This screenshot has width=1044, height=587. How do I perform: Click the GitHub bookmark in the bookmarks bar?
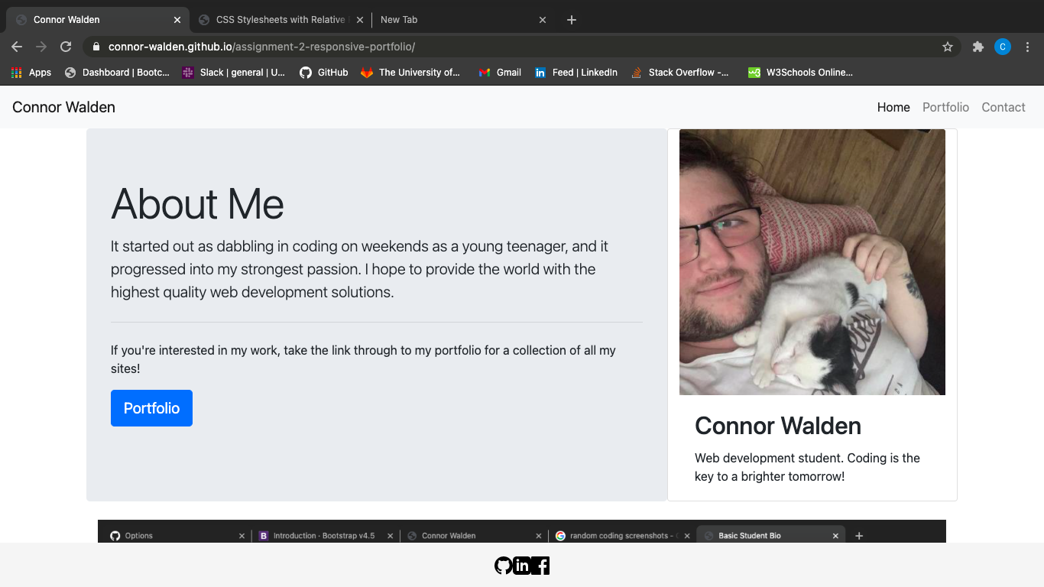click(x=323, y=72)
